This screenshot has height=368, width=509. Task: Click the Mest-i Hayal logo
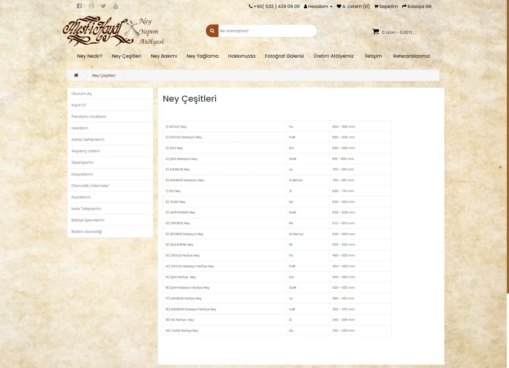[x=114, y=32]
